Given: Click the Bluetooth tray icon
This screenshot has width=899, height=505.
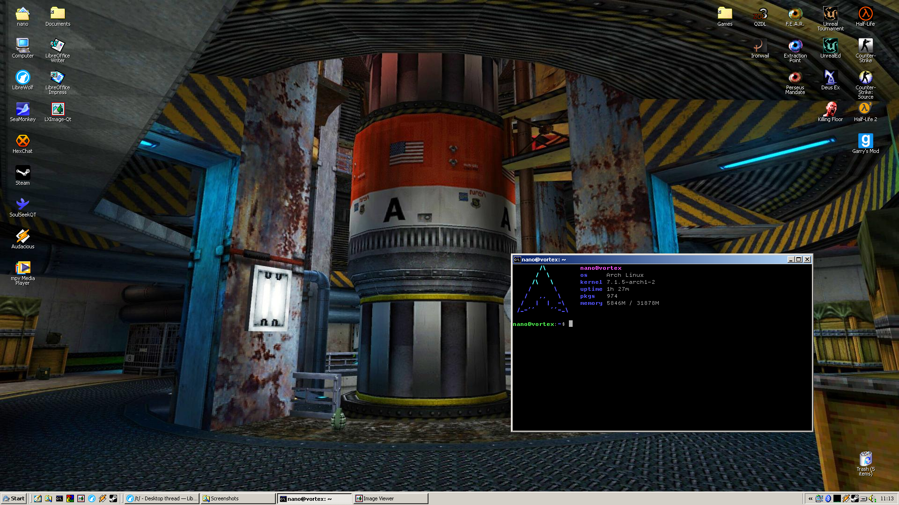Looking at the screenshot, I should pos(828,498).
